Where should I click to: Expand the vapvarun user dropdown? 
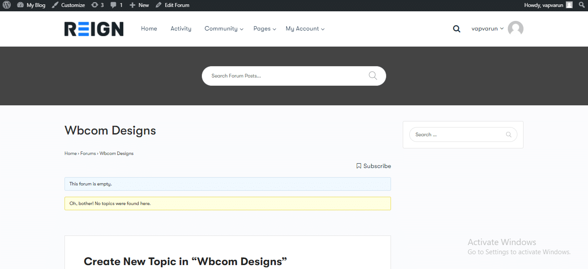[487, 29]
